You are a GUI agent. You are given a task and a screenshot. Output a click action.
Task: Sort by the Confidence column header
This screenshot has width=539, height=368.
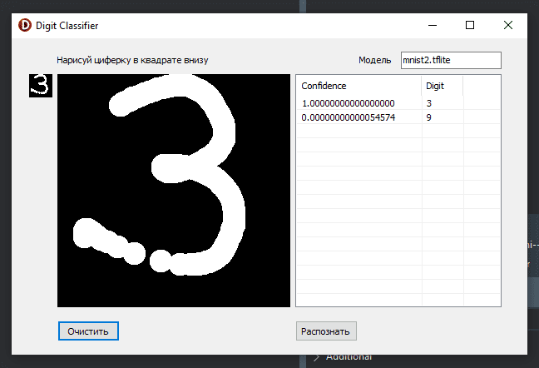point(359,86)
